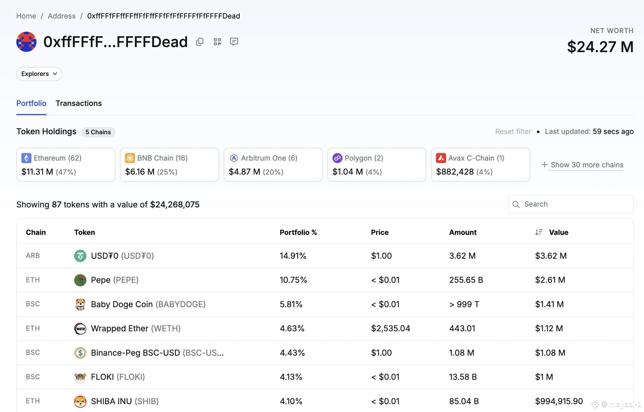Filter holdings by BNB Chain
644x412 pixels.
click(170, 165)
